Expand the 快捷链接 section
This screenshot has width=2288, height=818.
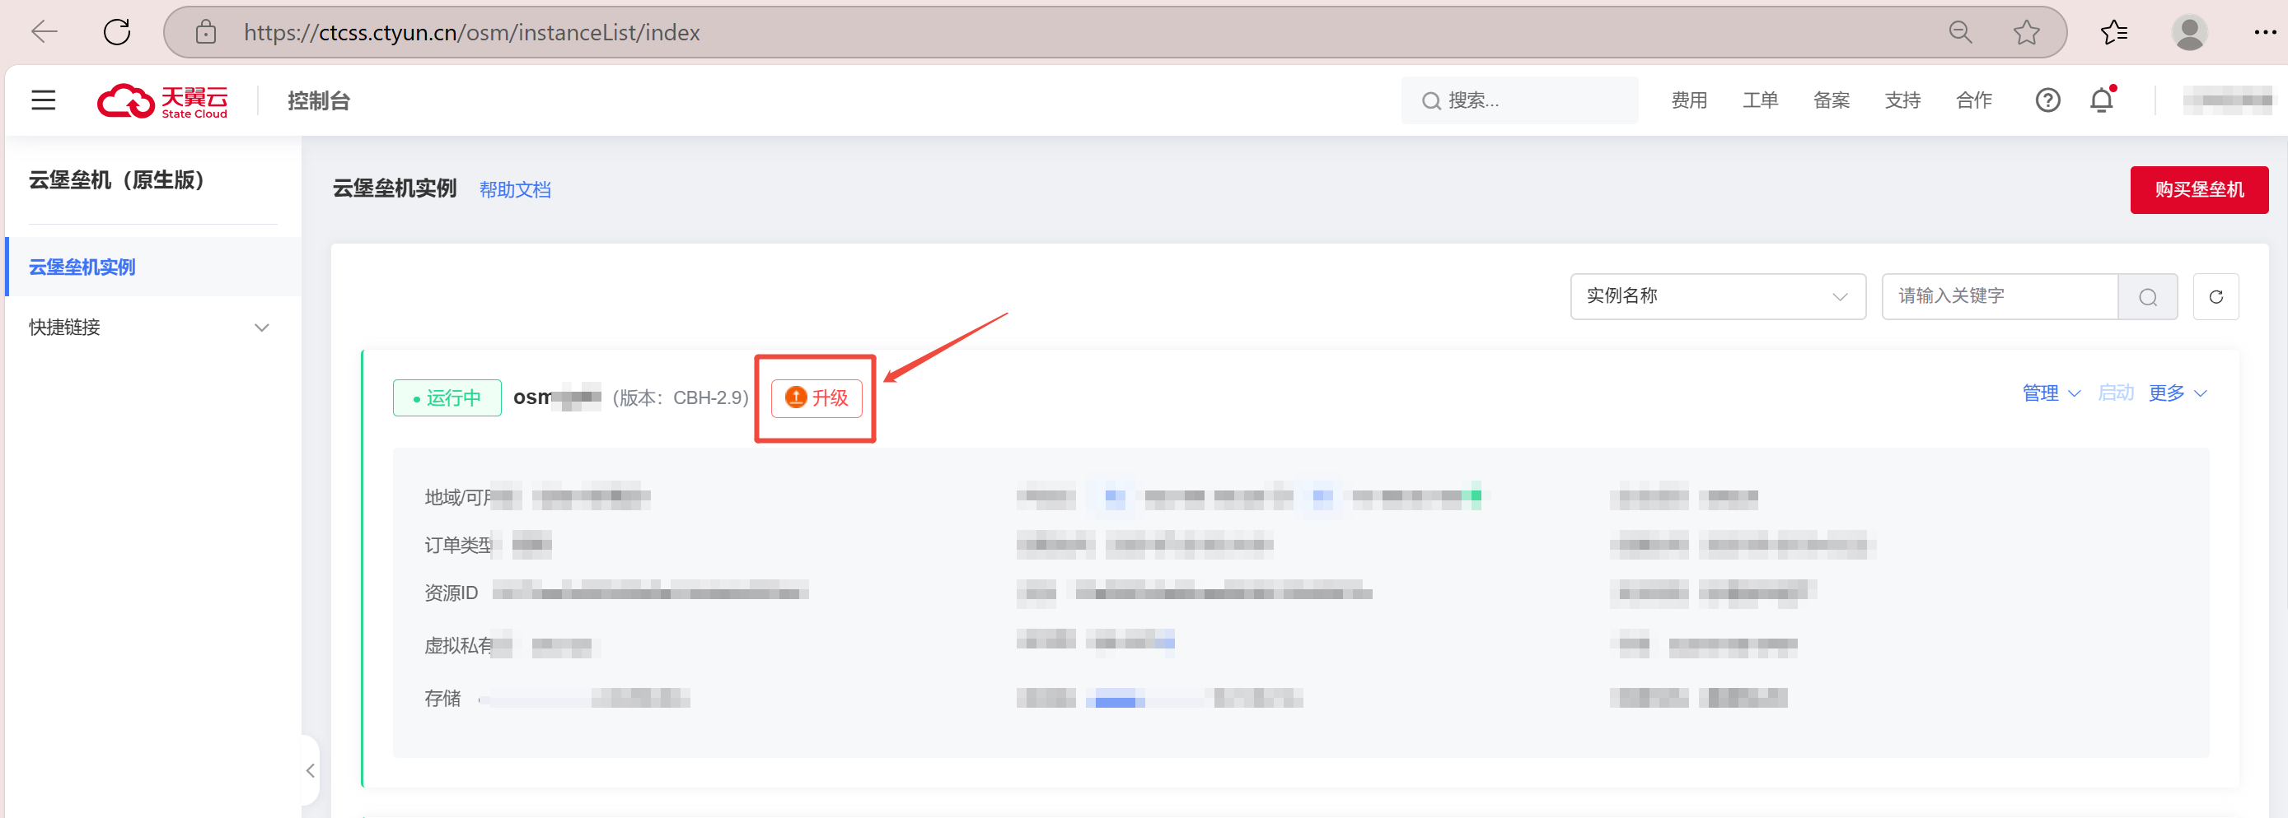tap(149, 328)
